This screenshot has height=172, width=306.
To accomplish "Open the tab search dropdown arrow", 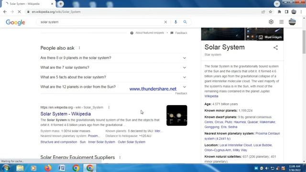I will pos(277,4).
